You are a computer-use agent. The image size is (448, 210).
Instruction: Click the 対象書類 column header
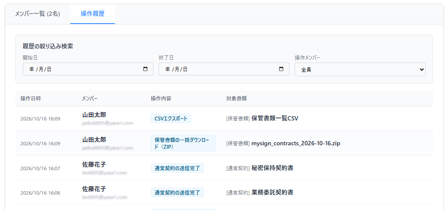[237, 99]
